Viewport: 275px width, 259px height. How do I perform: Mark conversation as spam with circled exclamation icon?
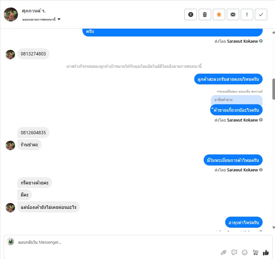tap(191, 15)
